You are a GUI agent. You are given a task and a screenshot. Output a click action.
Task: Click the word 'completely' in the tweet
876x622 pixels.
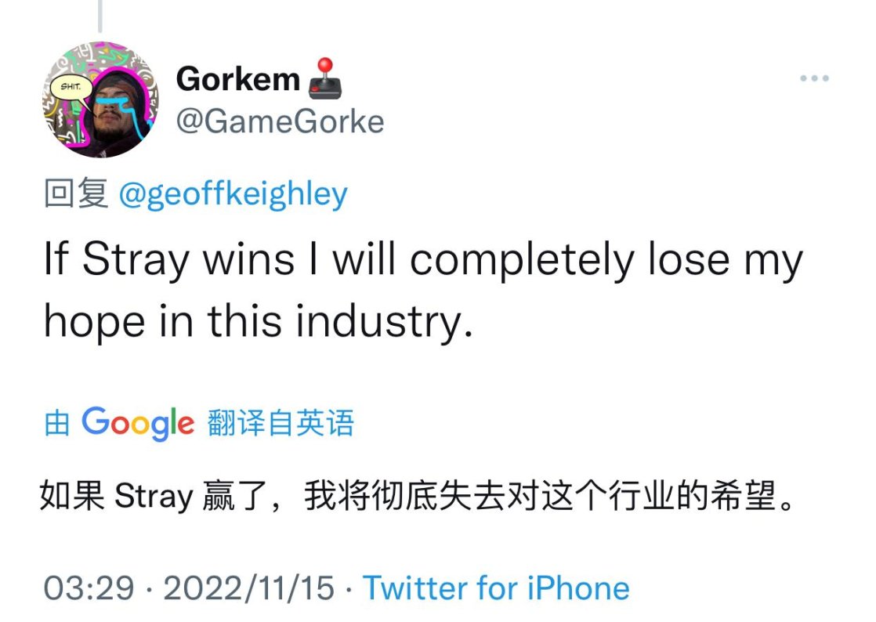pyautogui.click(x=523, y=260)
